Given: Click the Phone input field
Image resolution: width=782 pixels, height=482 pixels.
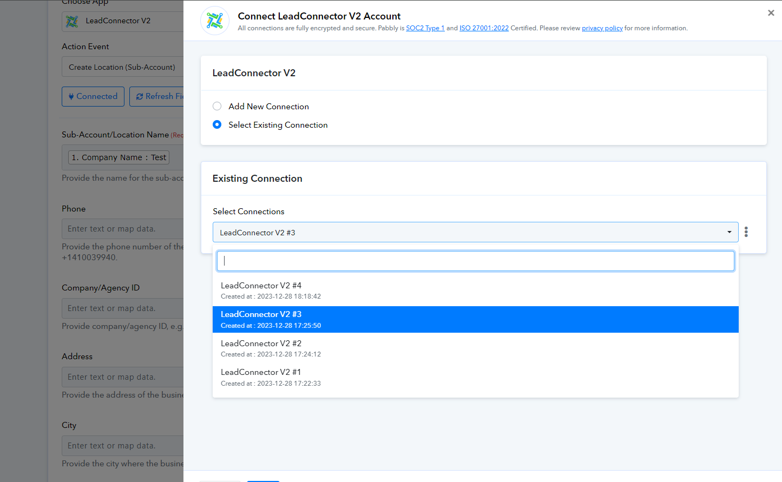Looking at the screenshot, I should [x=123, y=229].
